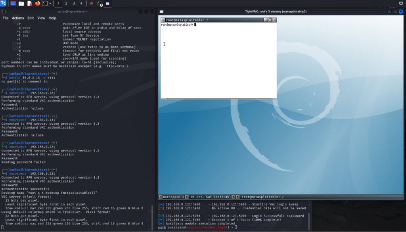Click the 'Login Successful: :password' line
406x232 pixels.
pyautogui.click(x=231, y=216)
